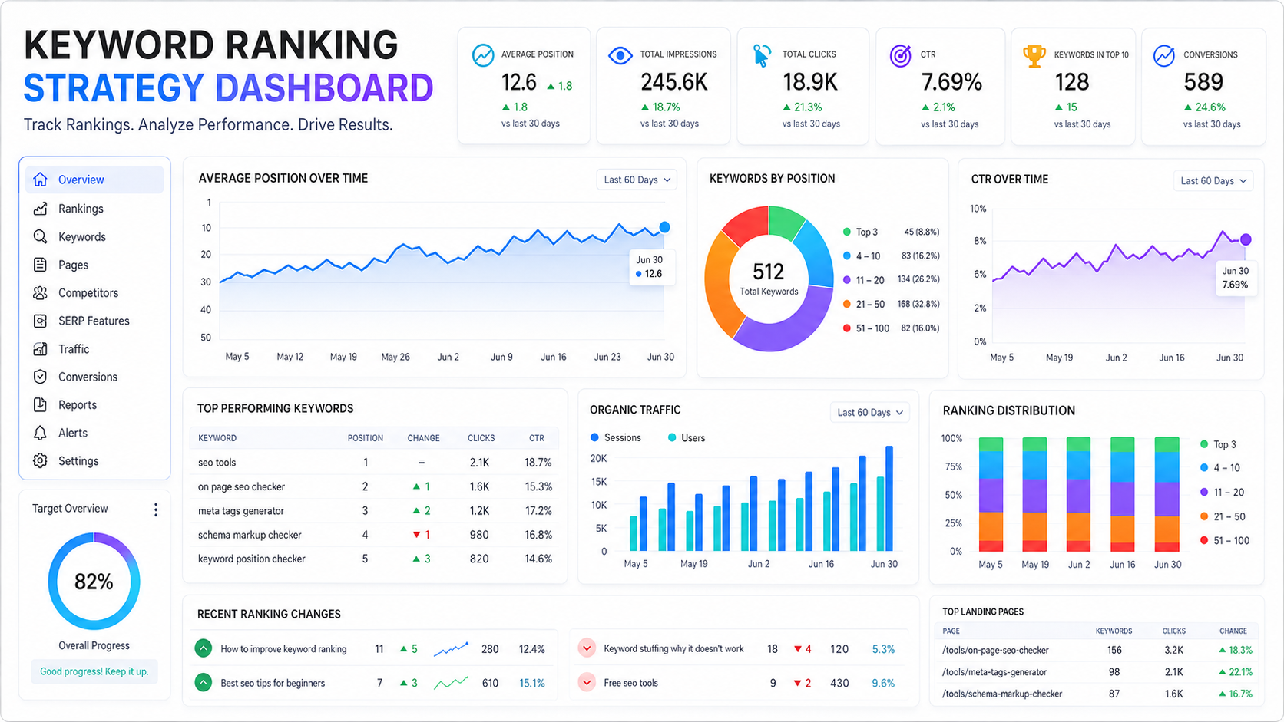
Task: Click the Traffic bar chart icon
Action: 41,348
